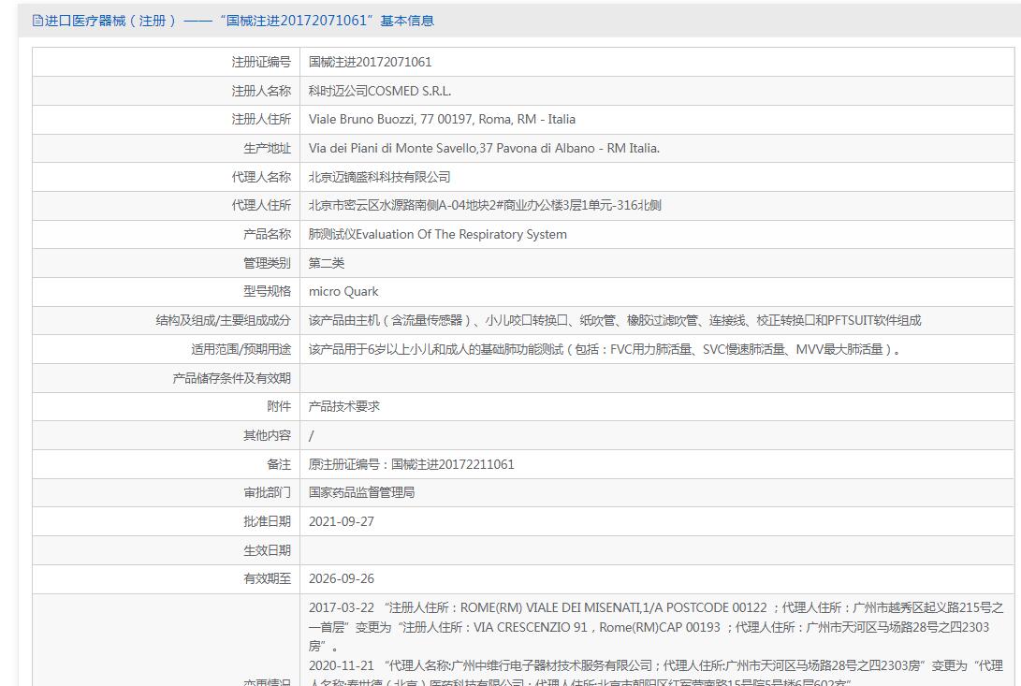The height and width of the screenshot is (686, 1021).
Task: Select registration number value 国械注进20172071061
Action: (370, 62)
